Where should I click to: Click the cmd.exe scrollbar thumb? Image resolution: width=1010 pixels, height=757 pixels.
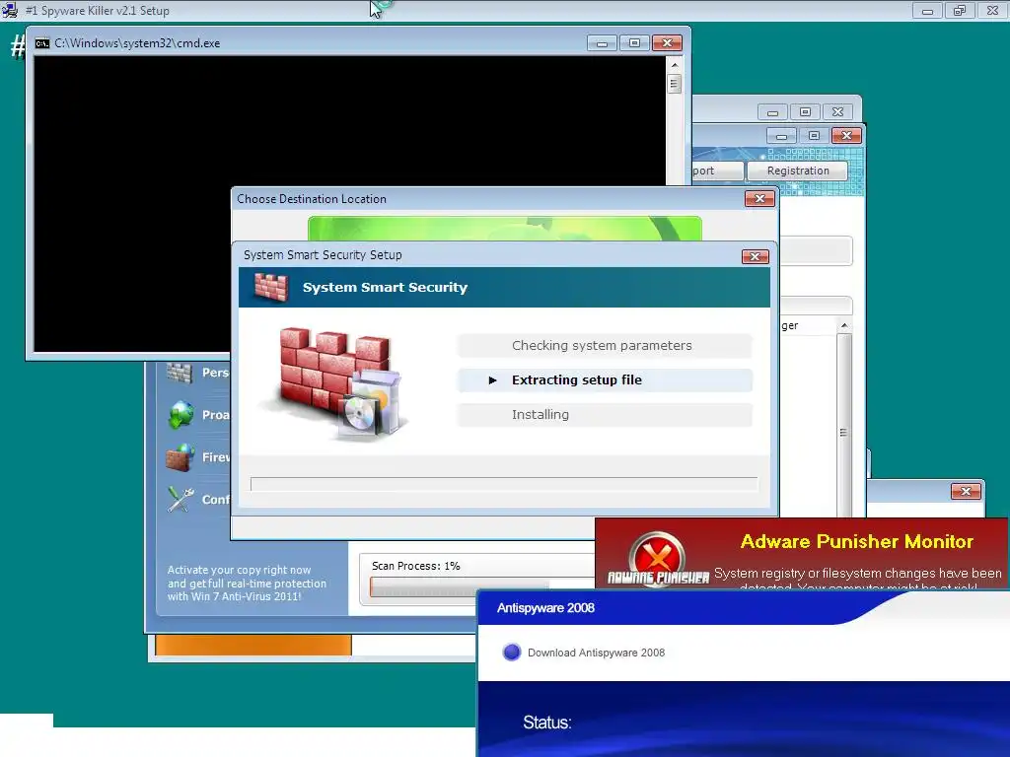click(x=675, y=84)
